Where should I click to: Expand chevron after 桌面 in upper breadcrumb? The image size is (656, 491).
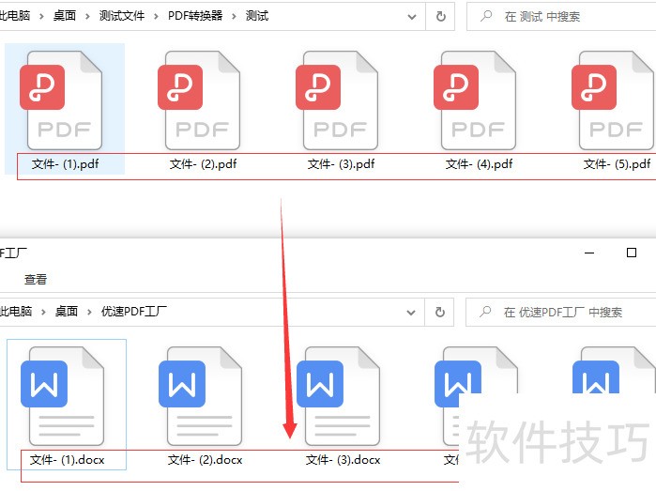(87, 17)
